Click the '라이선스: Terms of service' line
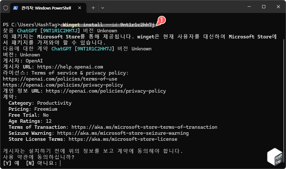 66,73
